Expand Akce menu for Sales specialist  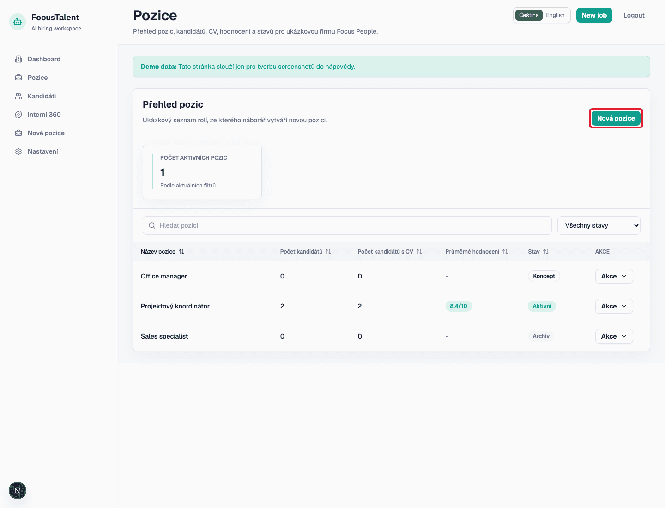614,336
